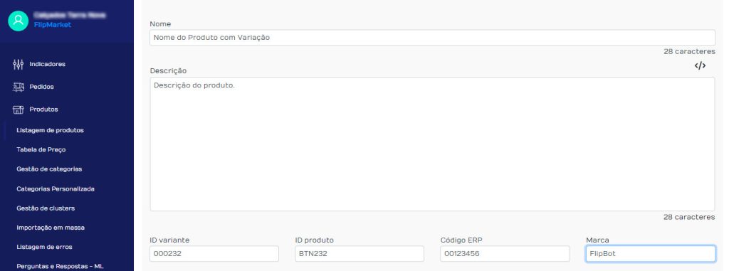Go to Importação em massa
Screen dimensions: 729x271
(51, 228)
